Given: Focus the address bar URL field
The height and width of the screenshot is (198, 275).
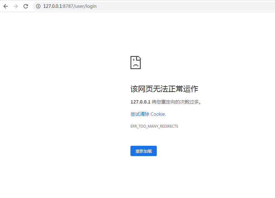Looking at the screenshot, I should (x=157, y=6).
